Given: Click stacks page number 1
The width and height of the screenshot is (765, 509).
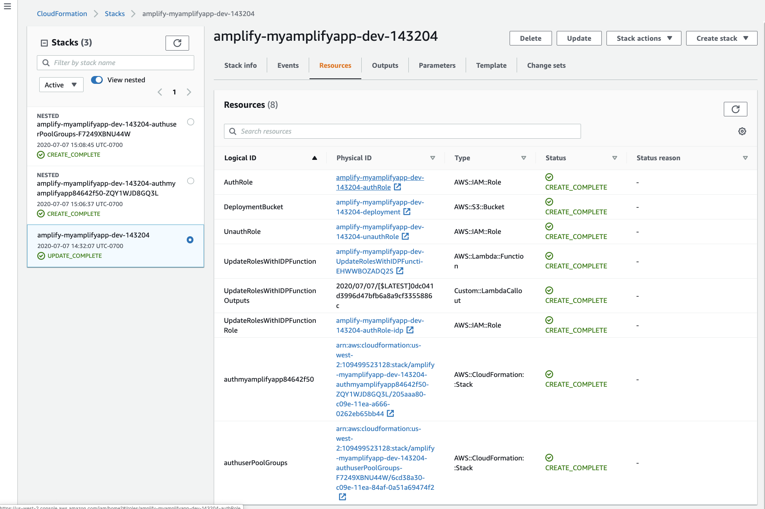Looking at the screenshot, I should 174,92.
